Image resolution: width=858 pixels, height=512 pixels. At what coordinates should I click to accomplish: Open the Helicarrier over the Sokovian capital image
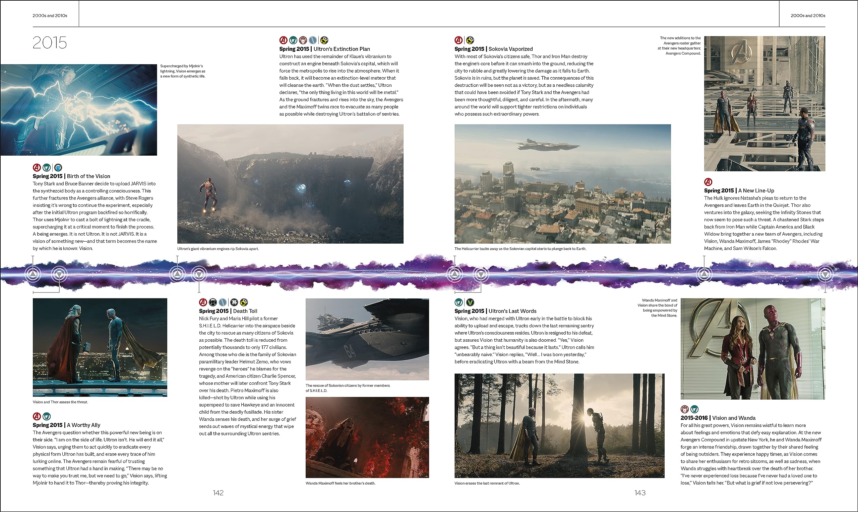(562, 184)
